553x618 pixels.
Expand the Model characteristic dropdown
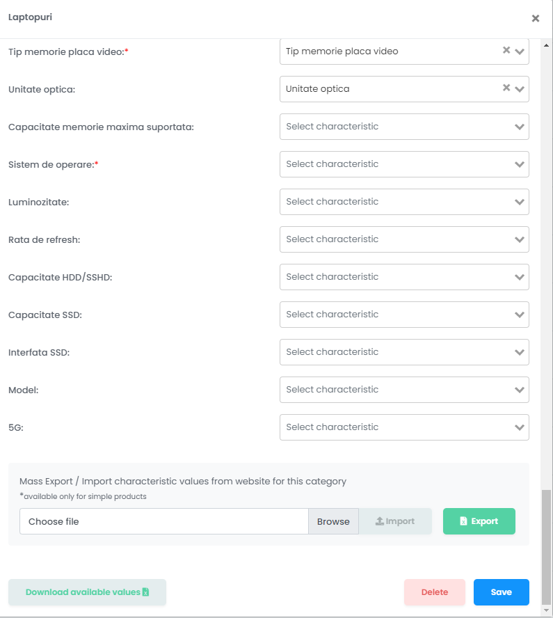404,390
